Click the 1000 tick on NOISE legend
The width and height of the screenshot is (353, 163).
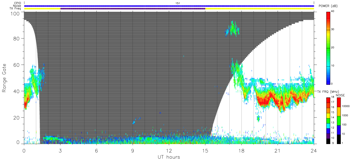[345, 115]
